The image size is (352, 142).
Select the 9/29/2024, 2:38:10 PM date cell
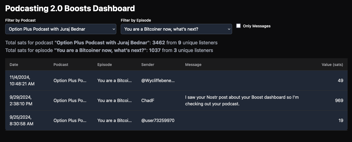pyautogui.click(x=21, y=100)
